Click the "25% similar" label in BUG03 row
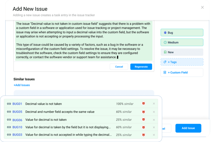The height and width of the screenshot is (142, 213). coord(124,135)
